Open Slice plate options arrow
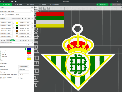122x92 pixels. pyautogui.click(x=97, y=5)
